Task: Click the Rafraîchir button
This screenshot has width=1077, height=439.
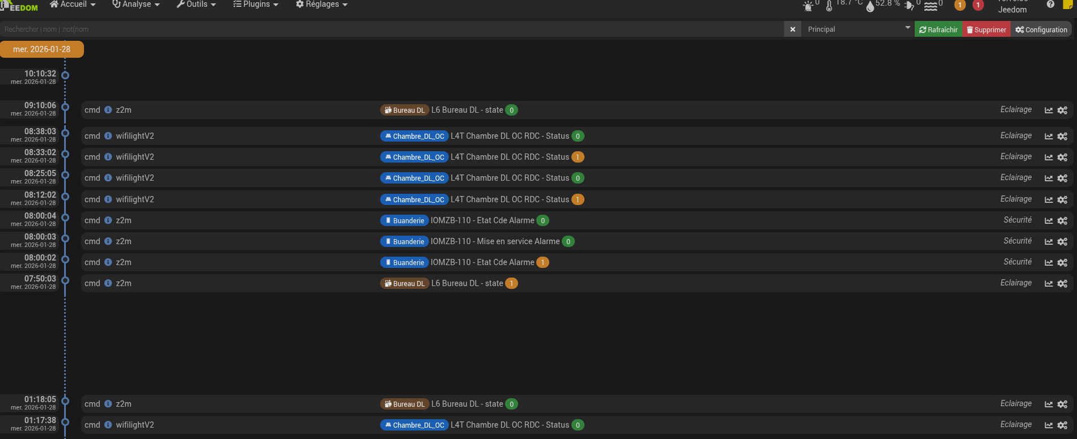Action: [939, 29]
